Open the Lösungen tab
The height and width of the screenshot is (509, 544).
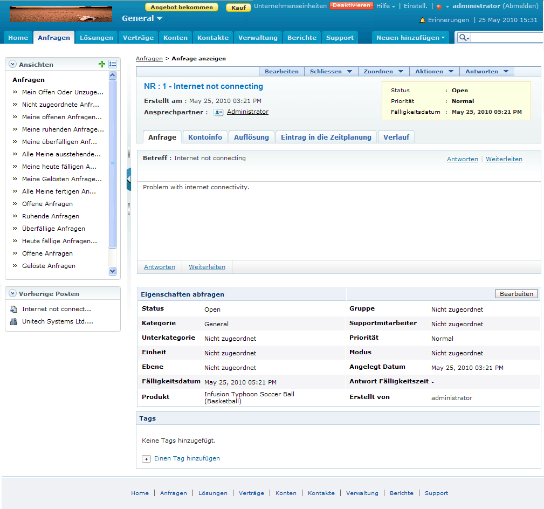(x=97, y=37)
